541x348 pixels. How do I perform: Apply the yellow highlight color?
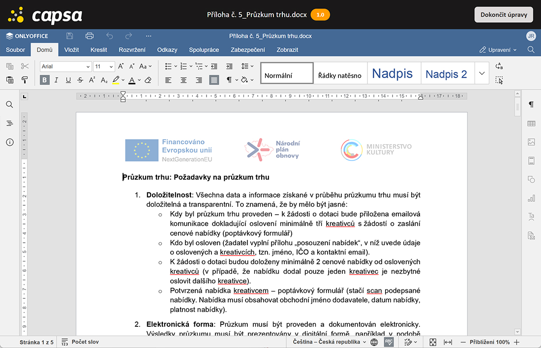pos(116,80)
